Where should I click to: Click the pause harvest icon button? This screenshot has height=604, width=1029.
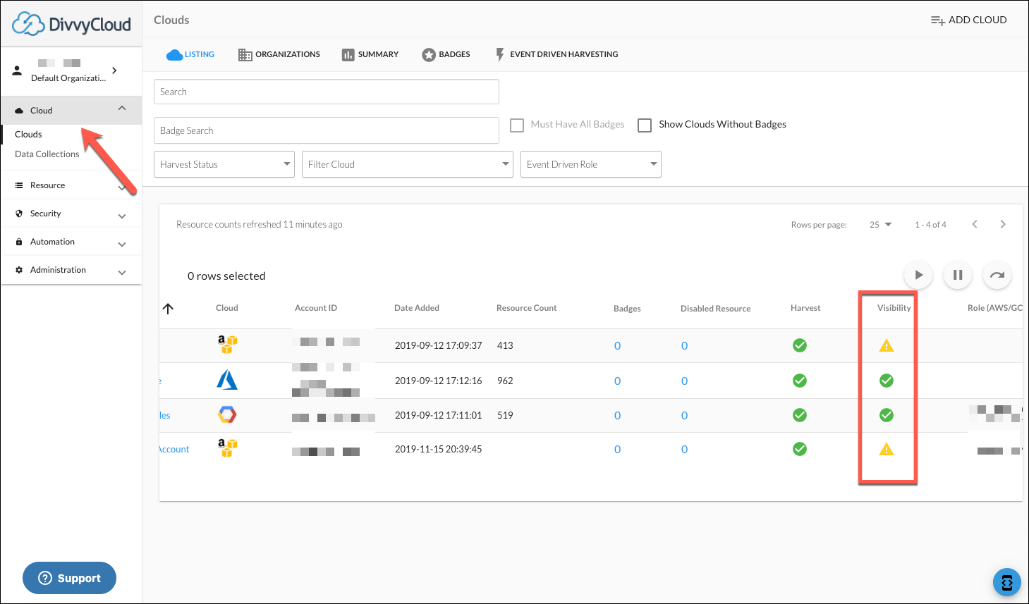[x=958, y=275]
